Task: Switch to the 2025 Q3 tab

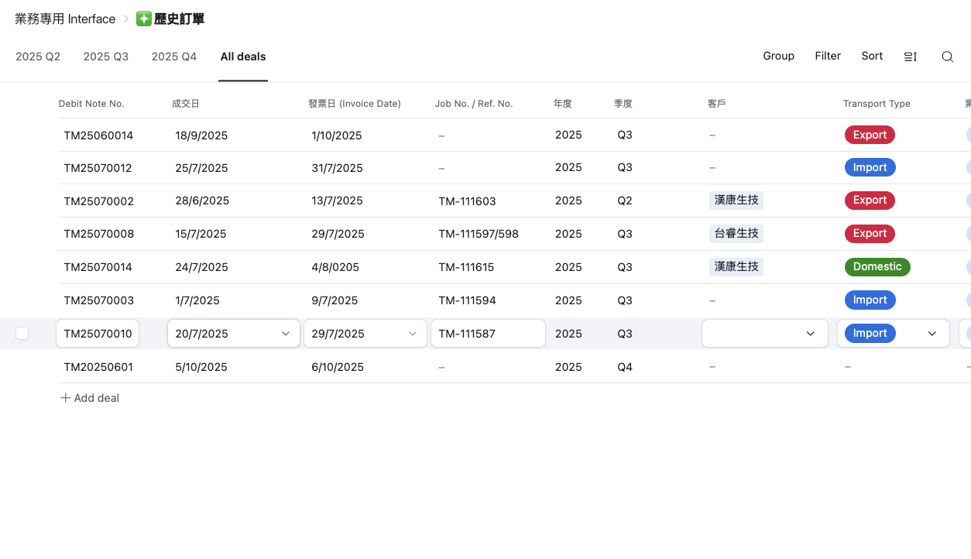Action: pos(106,57)
